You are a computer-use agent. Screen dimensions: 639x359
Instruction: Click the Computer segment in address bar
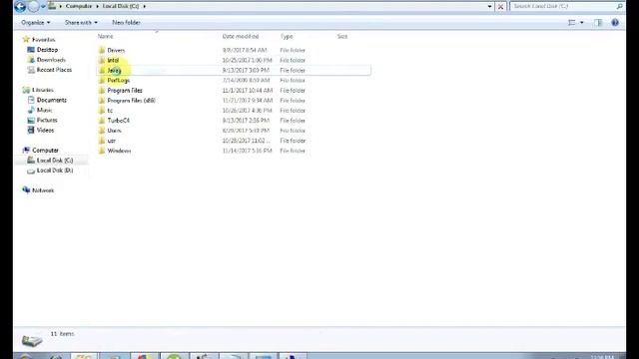tap(79, 6)
